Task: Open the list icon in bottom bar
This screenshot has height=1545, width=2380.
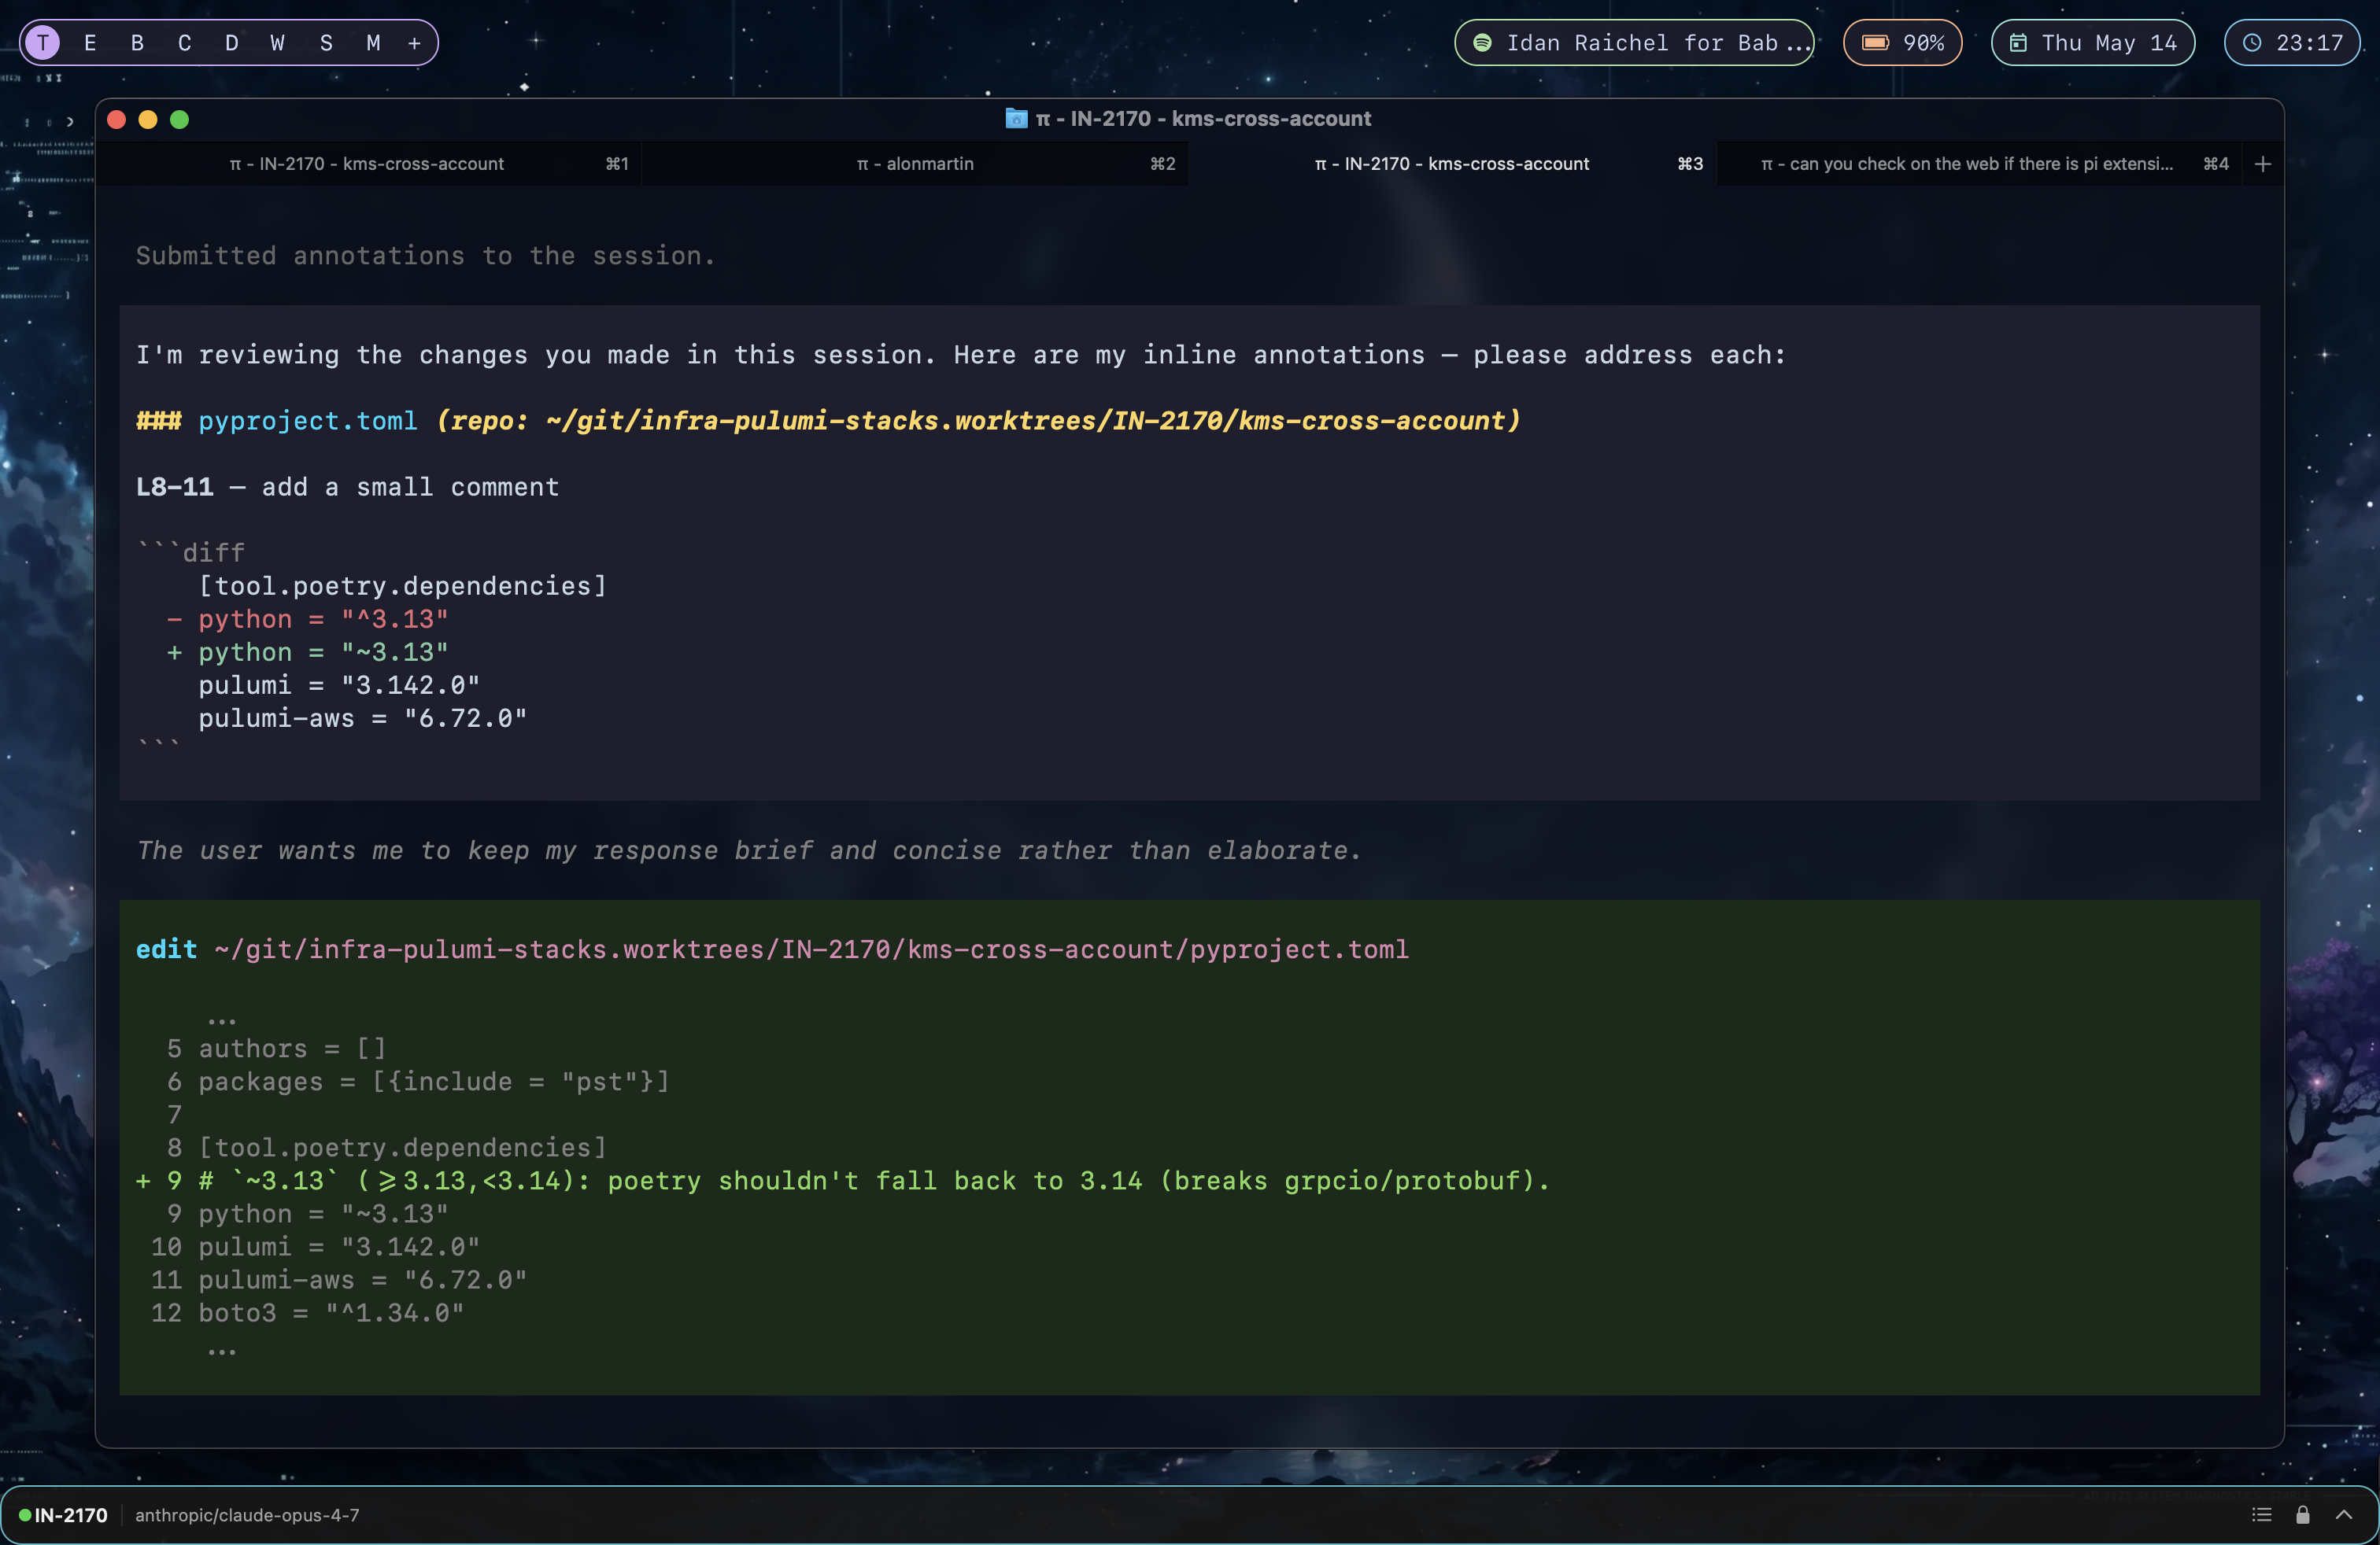Action: (x=2262, y=1515)
